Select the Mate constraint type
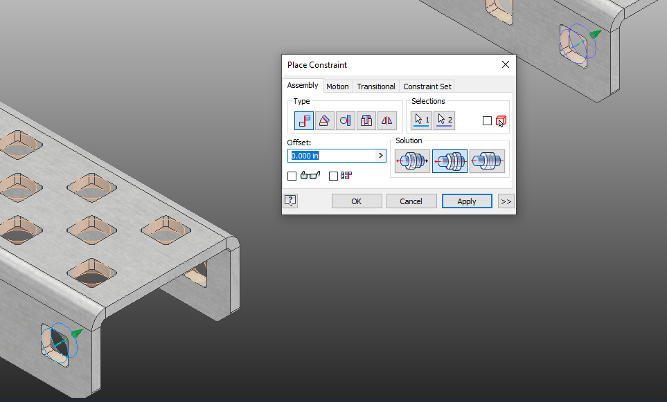667x402 pixels. tap(304, 120)
